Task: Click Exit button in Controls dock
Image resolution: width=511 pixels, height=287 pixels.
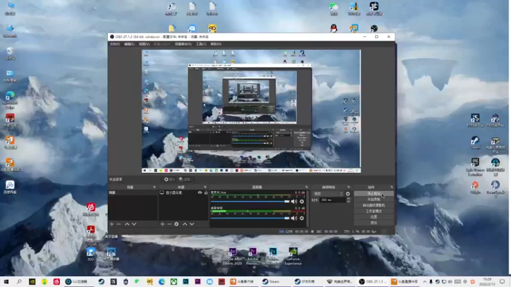Action: [x=374, y=223]
